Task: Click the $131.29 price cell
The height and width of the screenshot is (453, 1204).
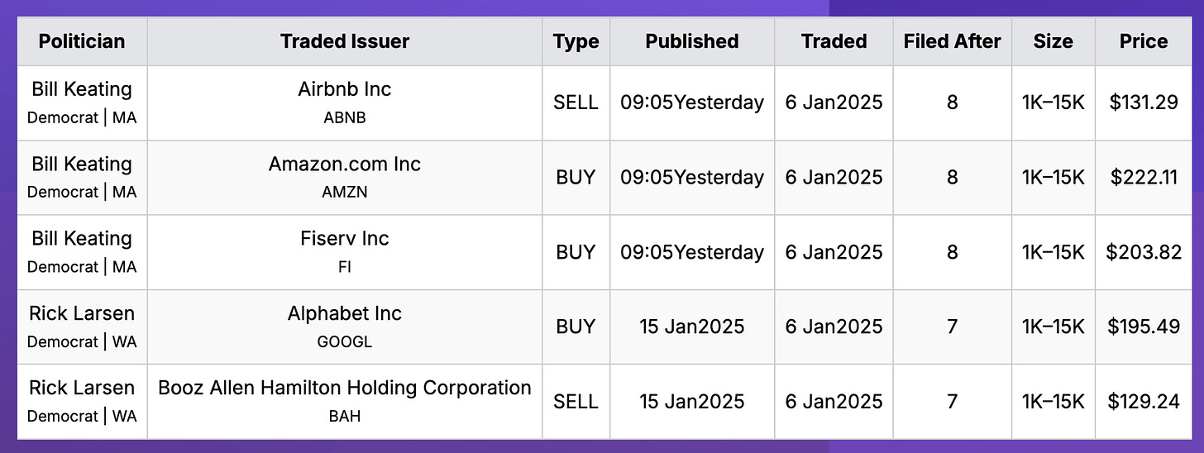Action: (x=1144, y=103)
